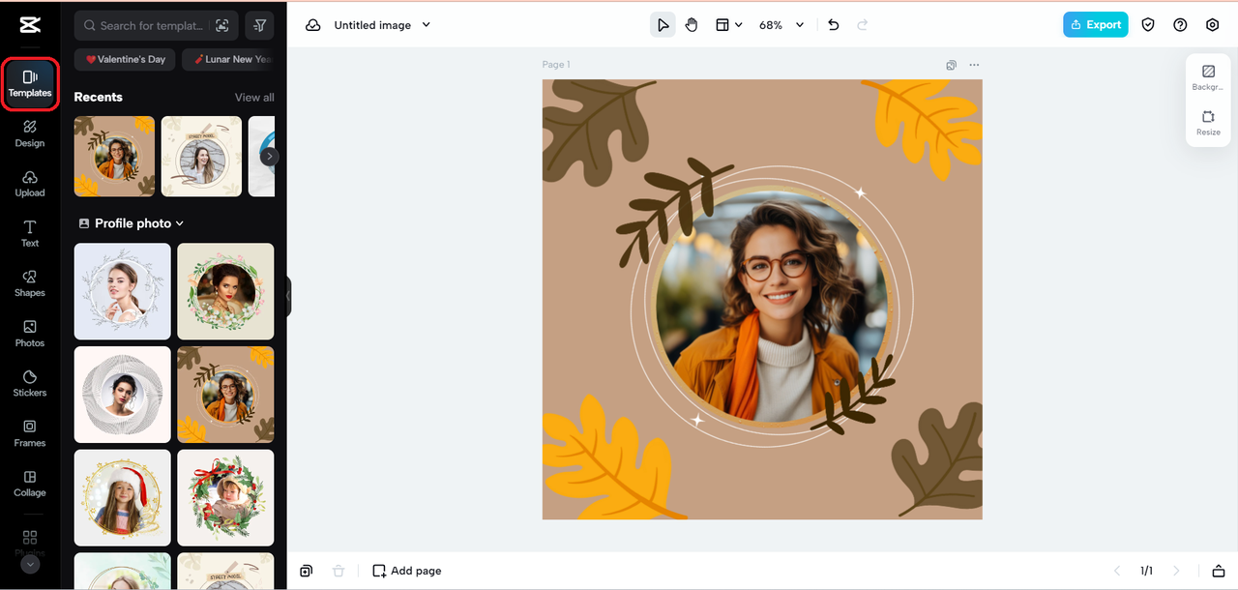
Task: Select the Valentine's Day tag
Action: [125, 59]
